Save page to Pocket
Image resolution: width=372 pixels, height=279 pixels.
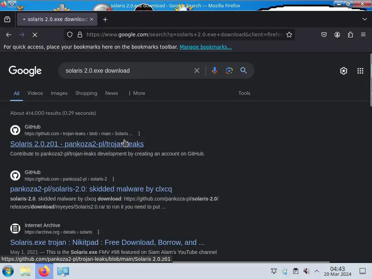tap(324, 35)
